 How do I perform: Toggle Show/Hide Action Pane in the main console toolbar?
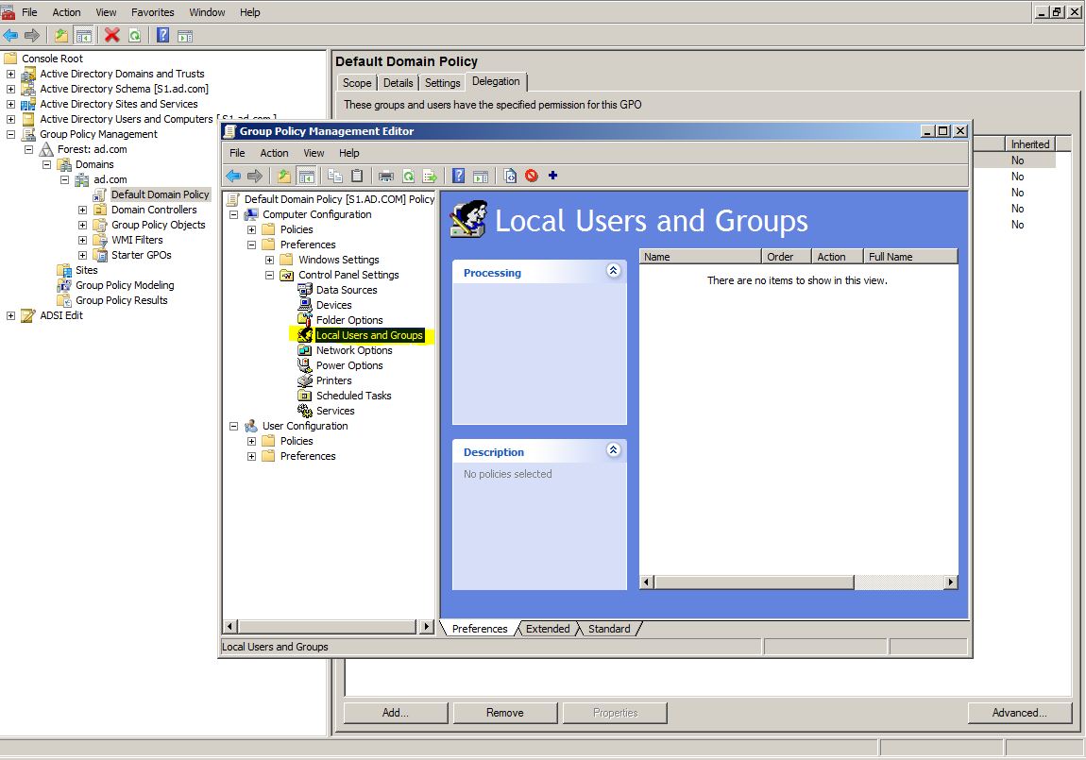[x=185, y=35]
